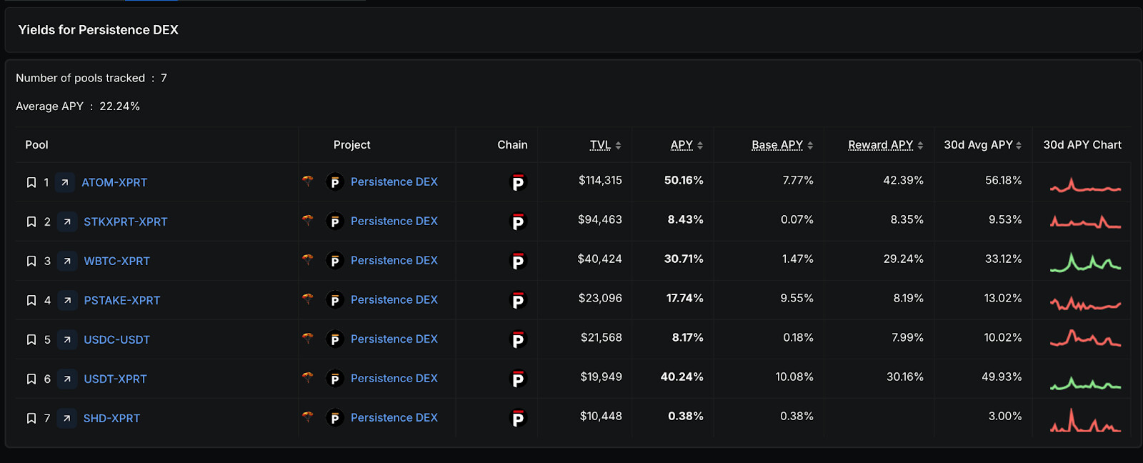Click the airdrop parachute icon in SHD-XPRT row

[308, 417]
